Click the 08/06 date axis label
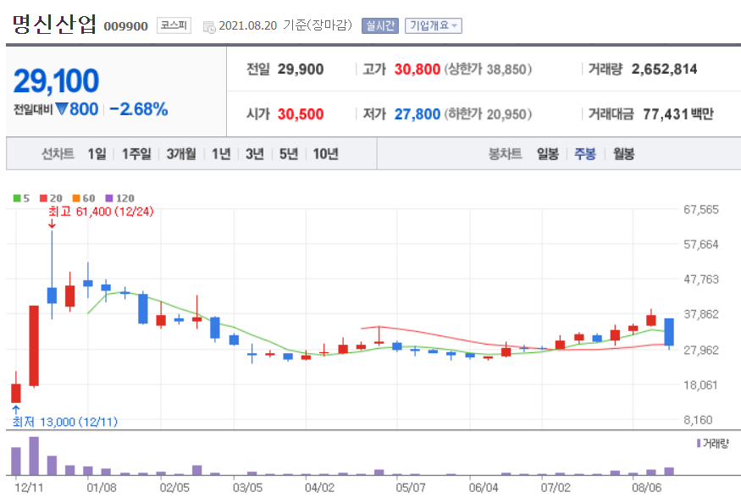Image resolution: width=741 pixels, height=503 pixels. (647, 488)
